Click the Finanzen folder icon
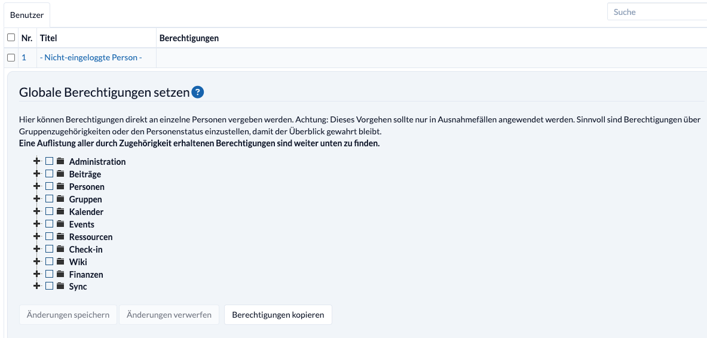The width and height of the screenshot is (707, 338). pyautogui.click(x=60, y=274)
